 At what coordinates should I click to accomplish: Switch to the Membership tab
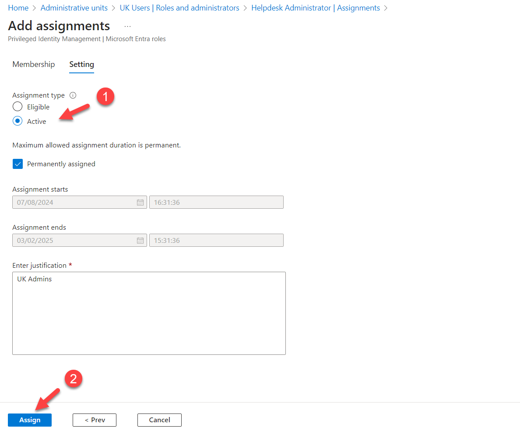pyautogui.click(x=33, y=64)
